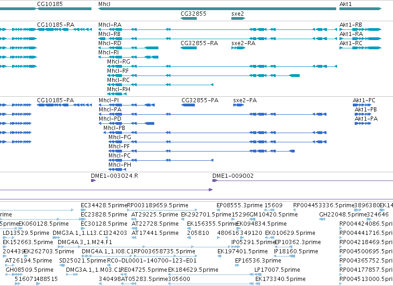Select the Mhcl-PC protein label
Viewport: 393px width, 286px height.
tap(120, 156)
